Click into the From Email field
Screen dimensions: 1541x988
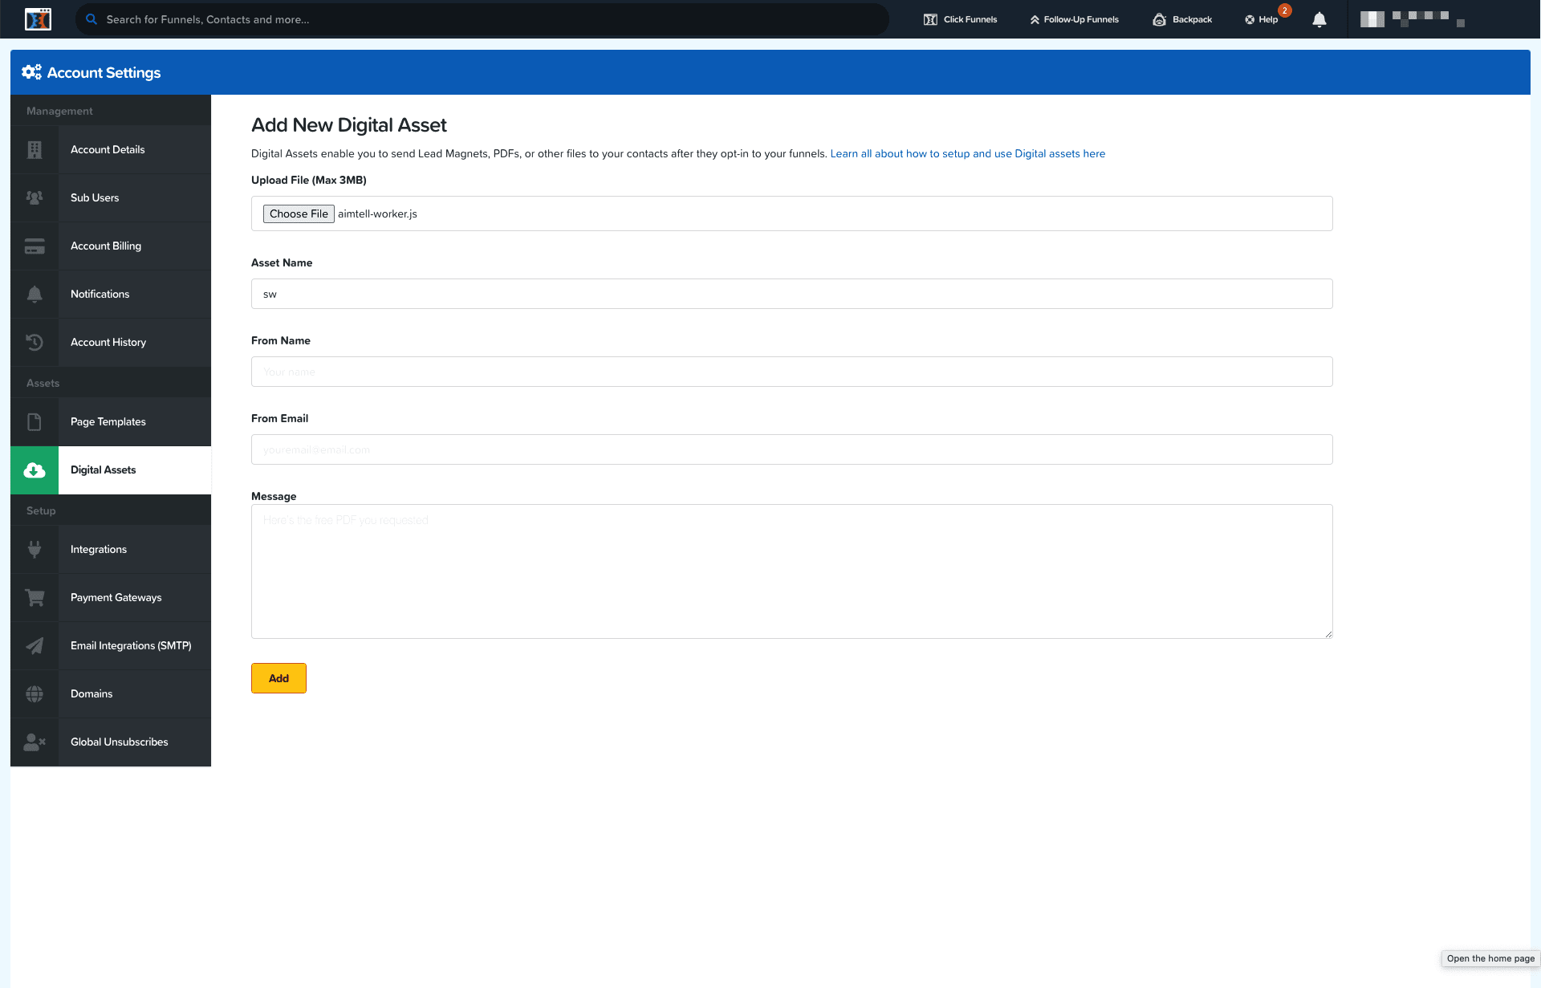(x=791, y=449)
